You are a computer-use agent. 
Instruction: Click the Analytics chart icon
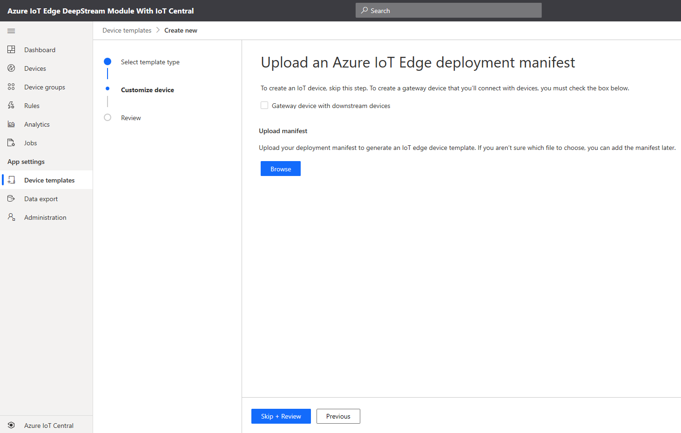click(11, 124)
